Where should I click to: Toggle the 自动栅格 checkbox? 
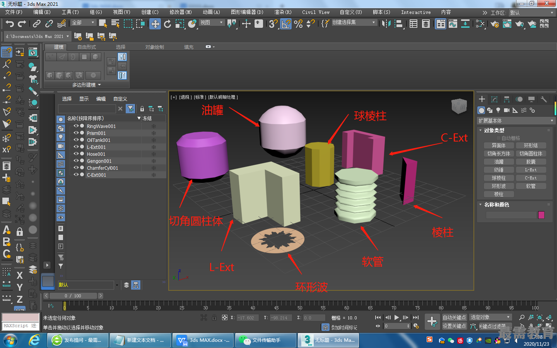click(x=499, y=138)
